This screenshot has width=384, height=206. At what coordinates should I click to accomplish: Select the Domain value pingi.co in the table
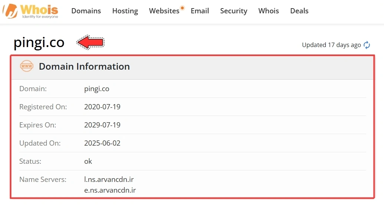[x=97, y=89]
